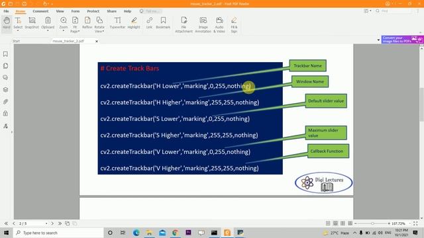Expand the Clipboard dropdown arrow
The width and height of the screenshot is (424, 238).
[x=48, y=31]
